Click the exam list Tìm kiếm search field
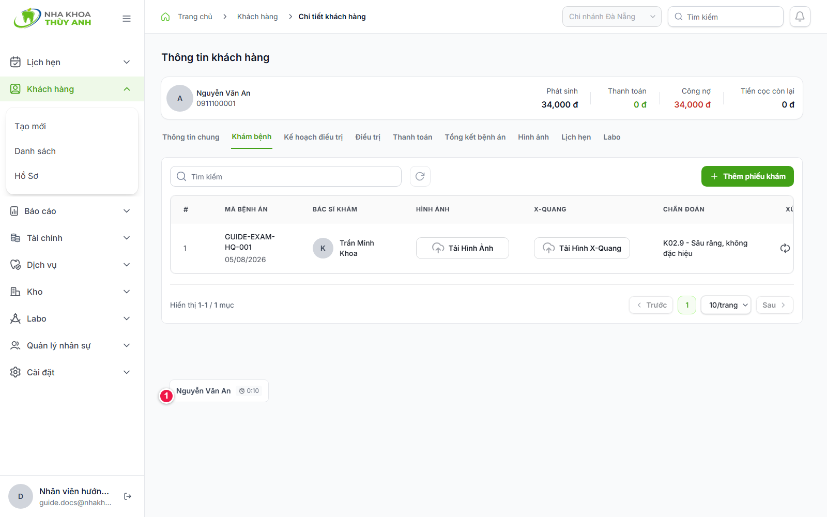 286,176
